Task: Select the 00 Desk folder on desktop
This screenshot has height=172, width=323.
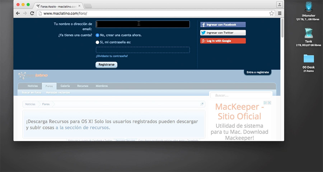Action: point(308,63)
